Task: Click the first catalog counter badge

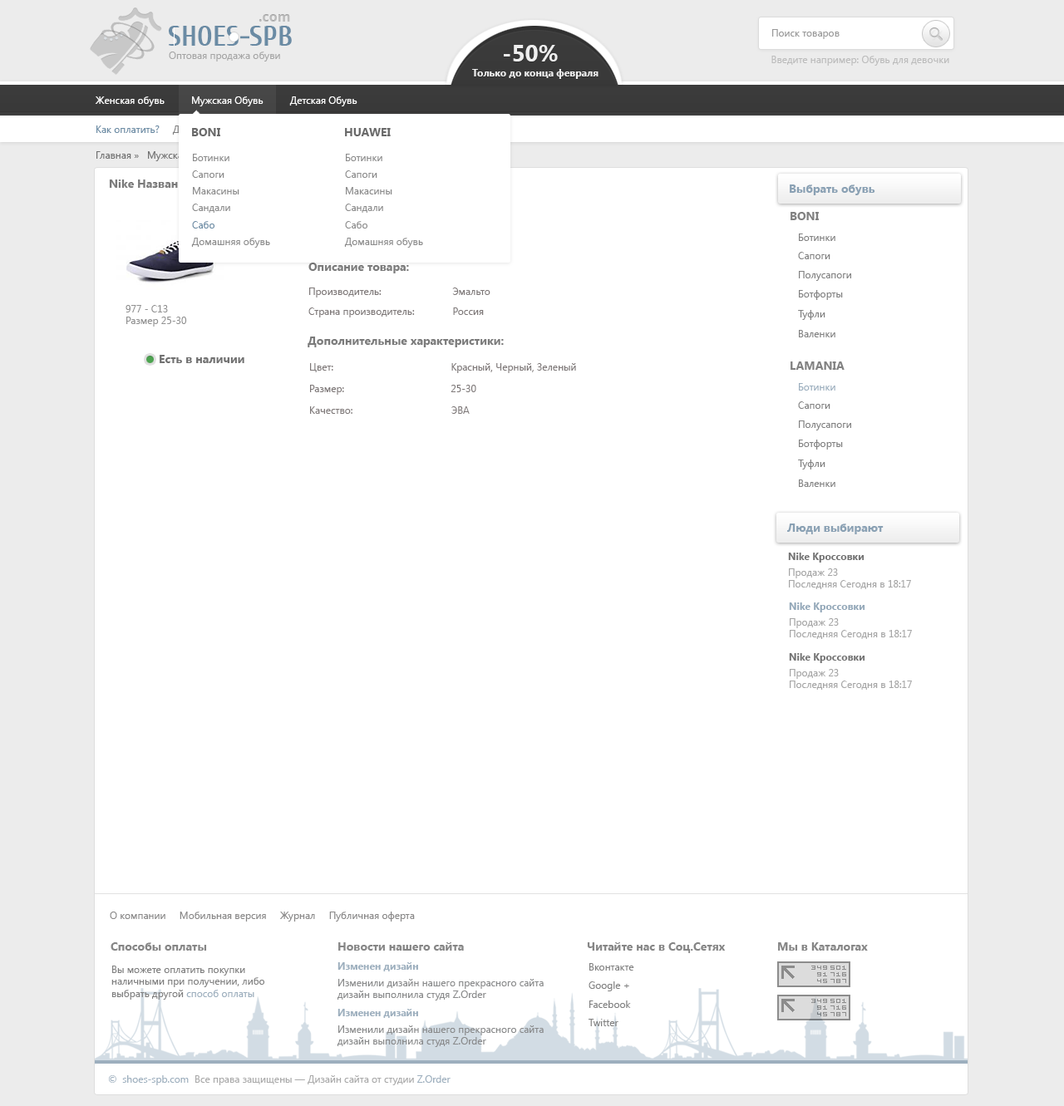Action: click(x=813, y=974)
